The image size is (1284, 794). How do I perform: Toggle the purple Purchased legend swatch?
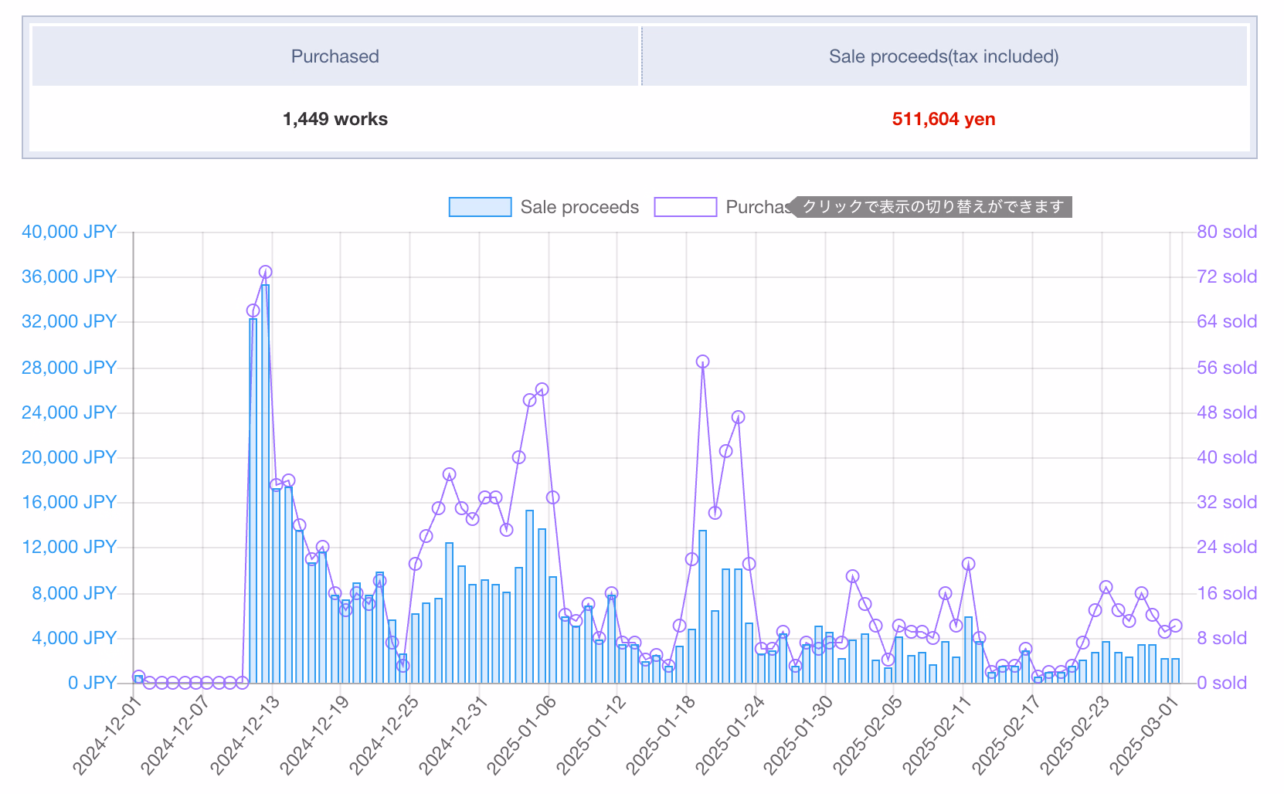point(685,207)
